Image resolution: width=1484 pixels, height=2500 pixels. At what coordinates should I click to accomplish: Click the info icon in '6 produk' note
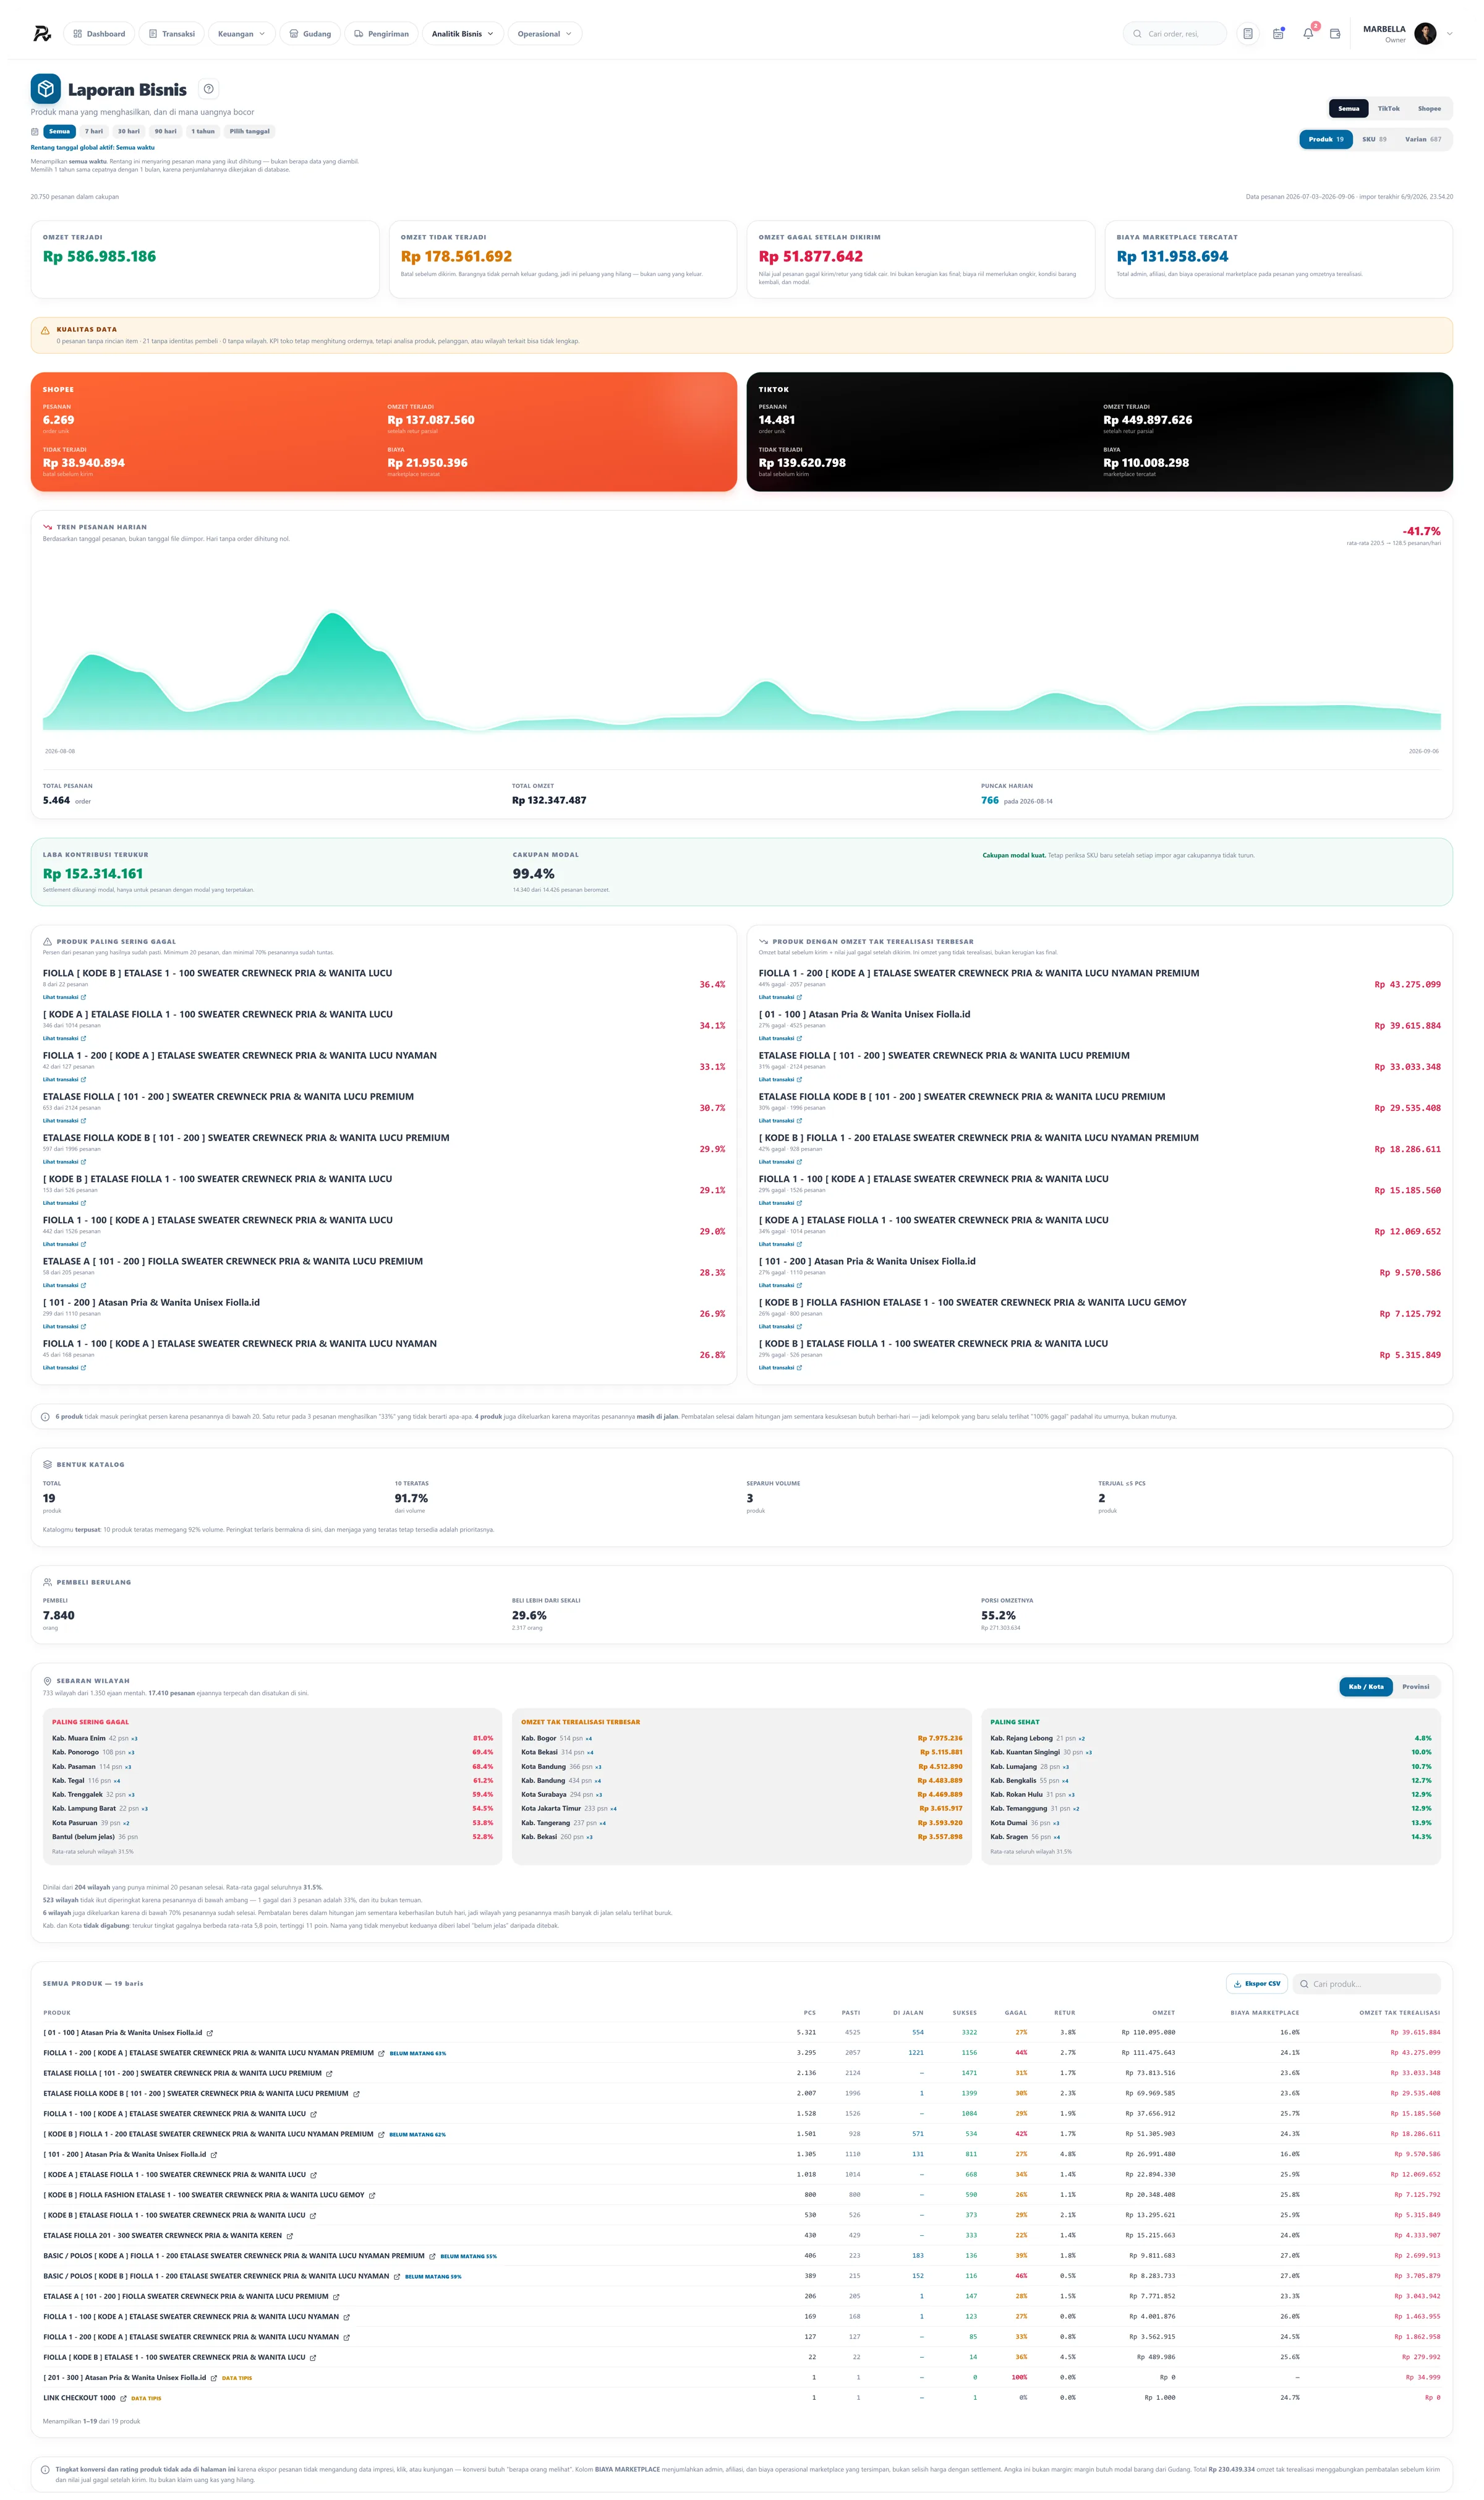point(45,1416)
